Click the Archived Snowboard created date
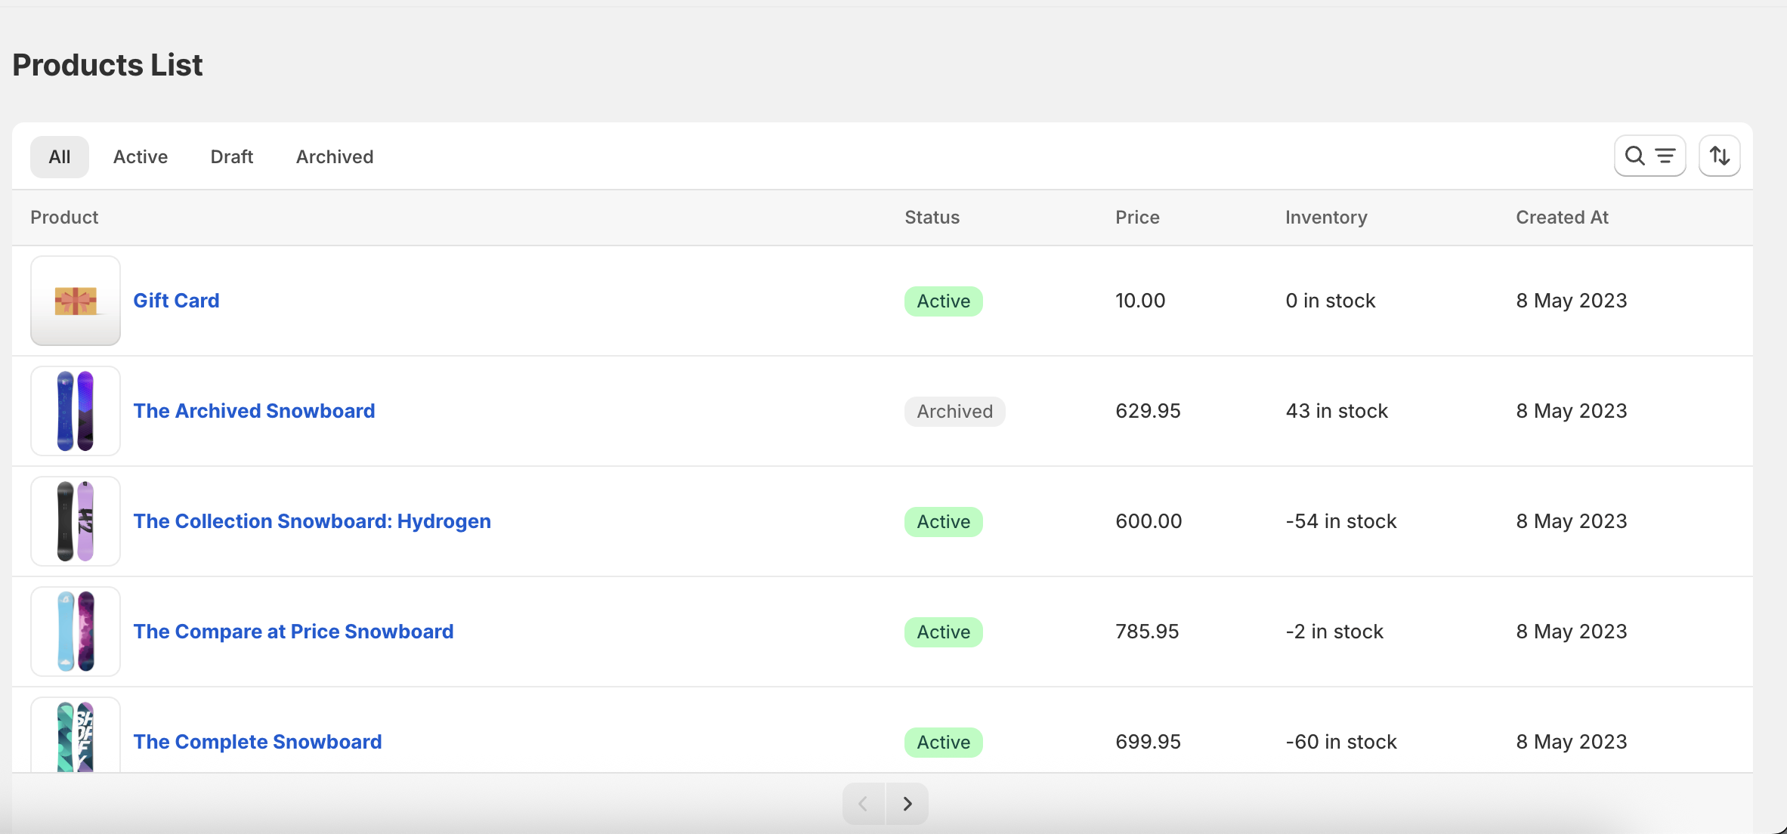This screenshot has height=834, width=1787. [1572, 411]
